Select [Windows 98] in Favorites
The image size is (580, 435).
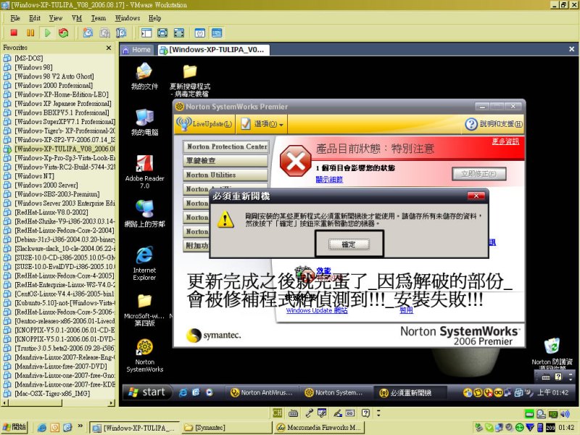click(x=33, y=67)
